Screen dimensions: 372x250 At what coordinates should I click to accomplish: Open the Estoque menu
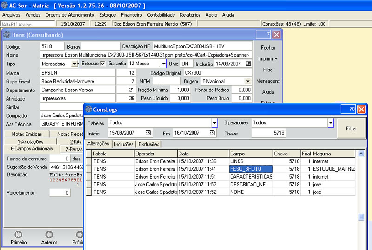pyautogui.click(x=107, y=15)
